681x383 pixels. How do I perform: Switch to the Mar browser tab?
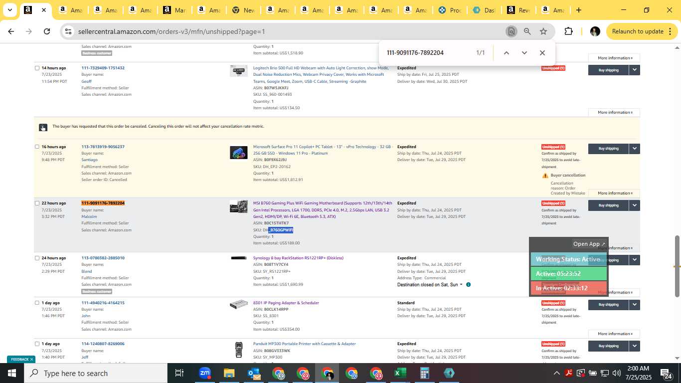tap(174, 10)
